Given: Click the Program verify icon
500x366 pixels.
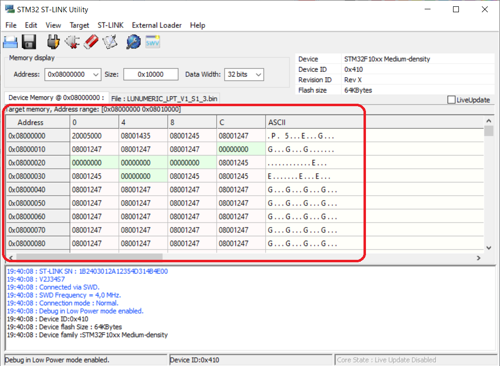Looking at the screenshot, I should pos(111,42).
